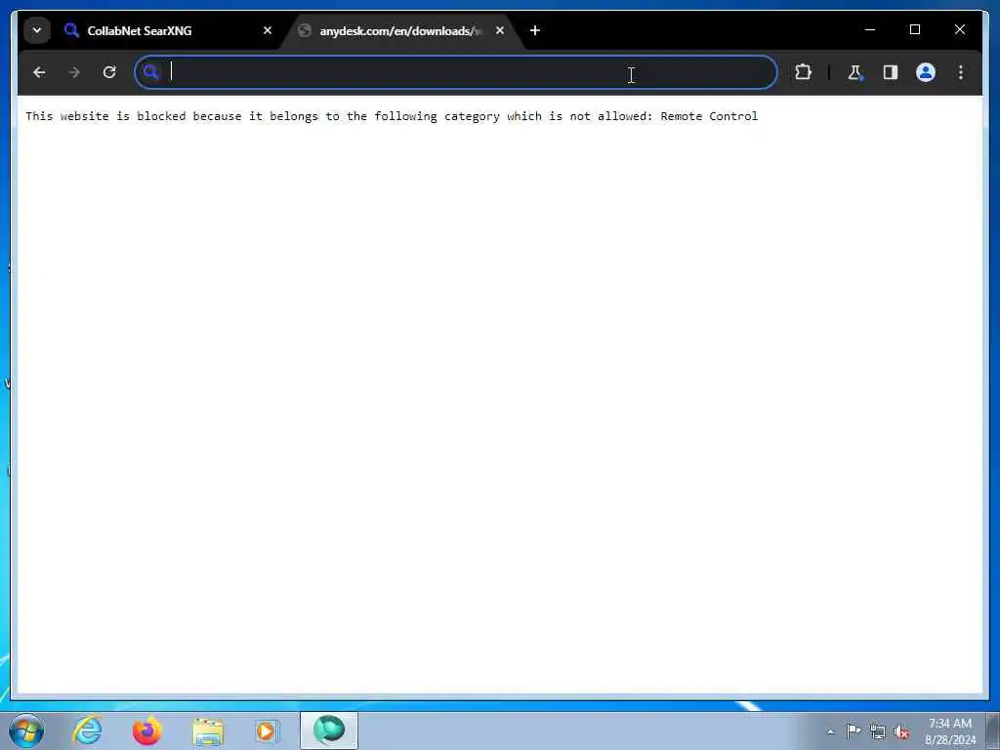Maximize the browser window
This screenshot has height=750, width=1000.
[x=914, y=29]
